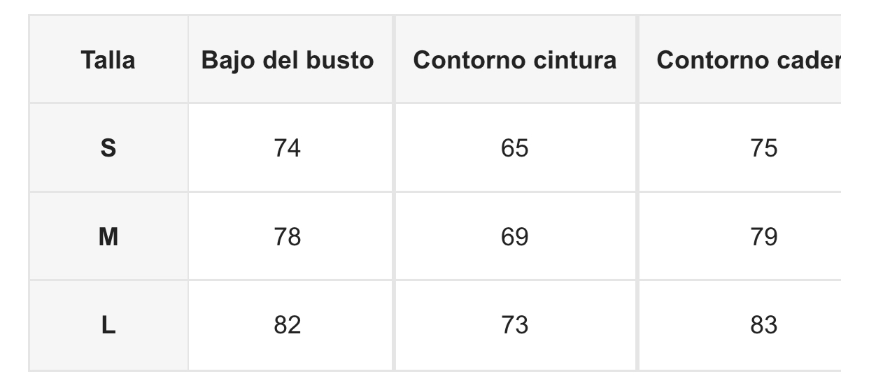Click hip value 75 for size S
This screenshot has height=390, width=869.
tap(763, 148)
